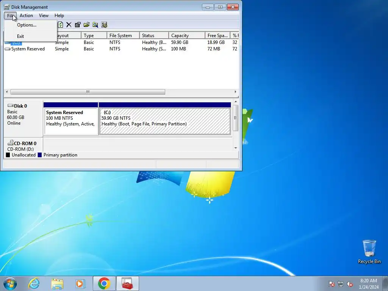Open Windows Media Player from taskbar

[80, 283]
